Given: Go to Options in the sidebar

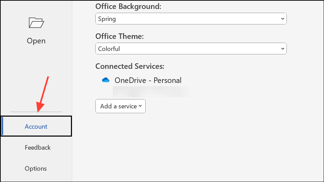Looking at the screenshot, I should [x=36, y=169].
